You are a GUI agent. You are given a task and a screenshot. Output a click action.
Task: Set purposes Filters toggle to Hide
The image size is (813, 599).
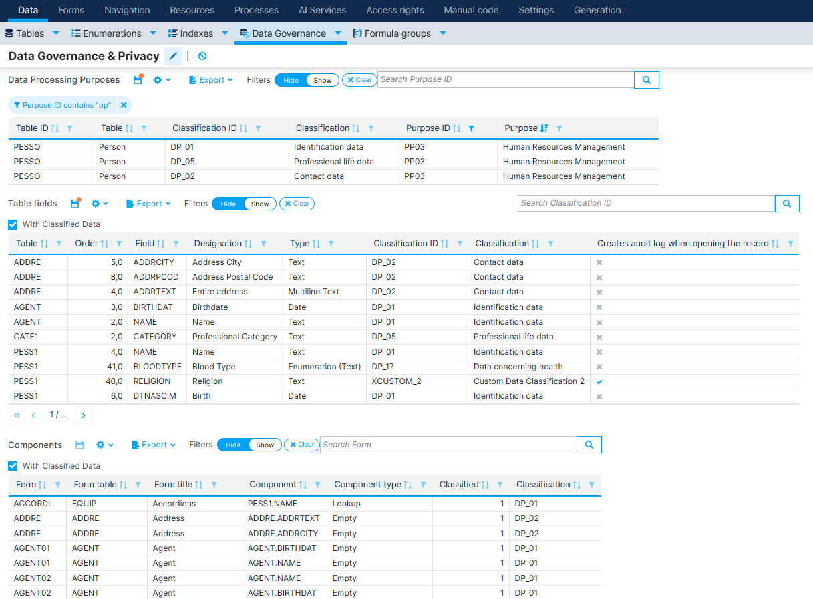(x=291, y=80)
